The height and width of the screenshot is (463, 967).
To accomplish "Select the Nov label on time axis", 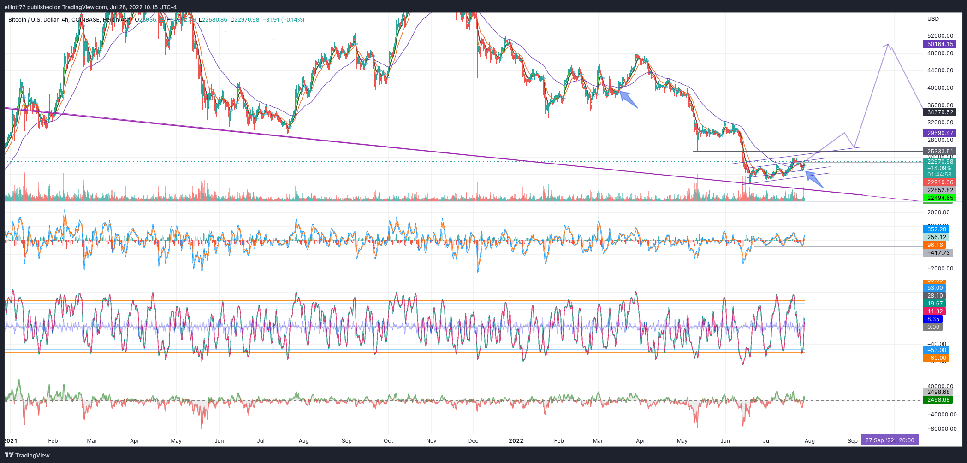I will tap(431, 441).
